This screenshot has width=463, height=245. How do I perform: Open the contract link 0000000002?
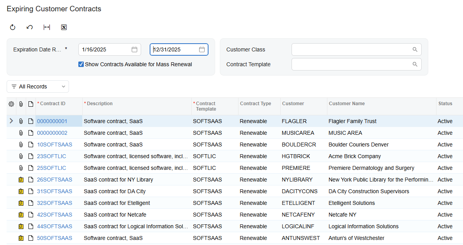(52, 133)
